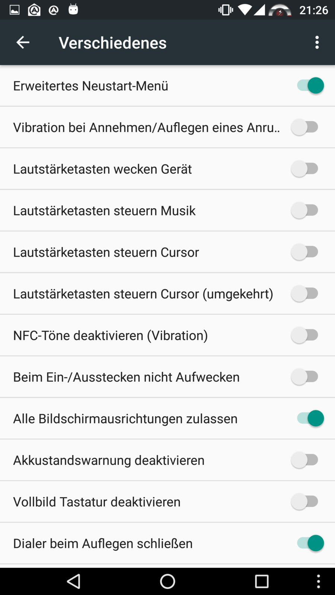Viewport: 335px width, 595px height.
Task: Select the Vibration bei Annehmen/Auflegen row label
Action: click(146, 128)
